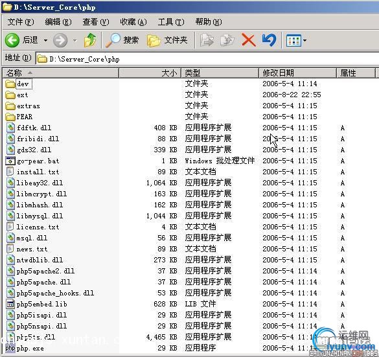
Task: Select the news.txt file name
Action: click(32, 249)
